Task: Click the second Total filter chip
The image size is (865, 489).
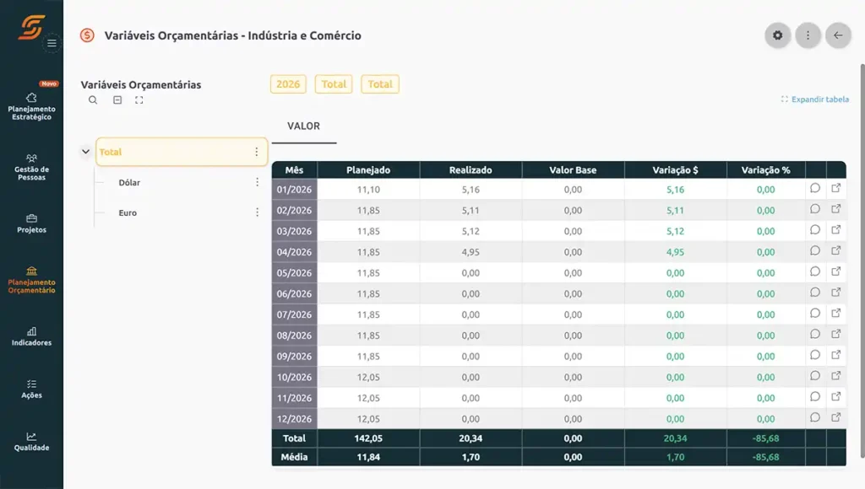Action: (x=380, y=84)
